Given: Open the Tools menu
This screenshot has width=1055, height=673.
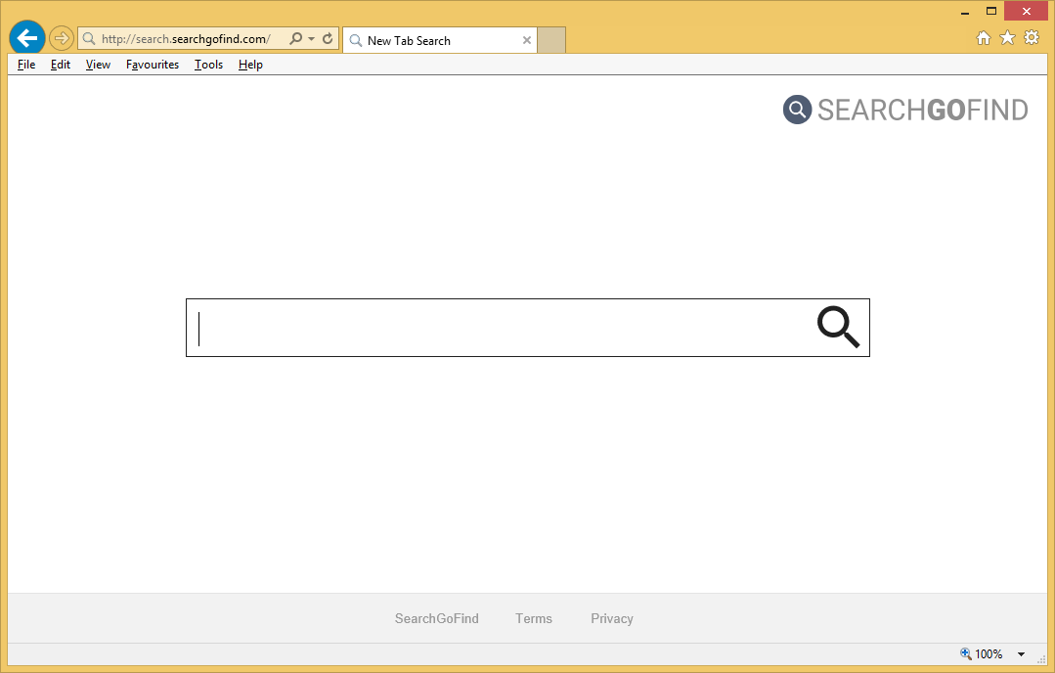Looking at the screenshot, I should tap(208, 65).
